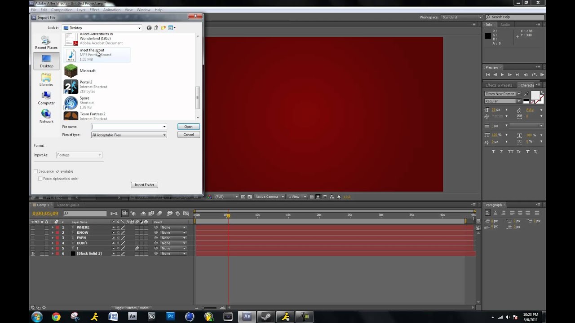Jump to first frame in Preview panel
This screenshot has height=323, width=575.
488,75
